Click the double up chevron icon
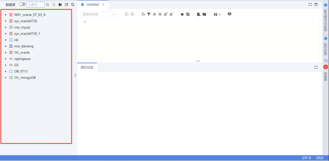The width and height of the screenshot is (329, 161). point(154,14)
